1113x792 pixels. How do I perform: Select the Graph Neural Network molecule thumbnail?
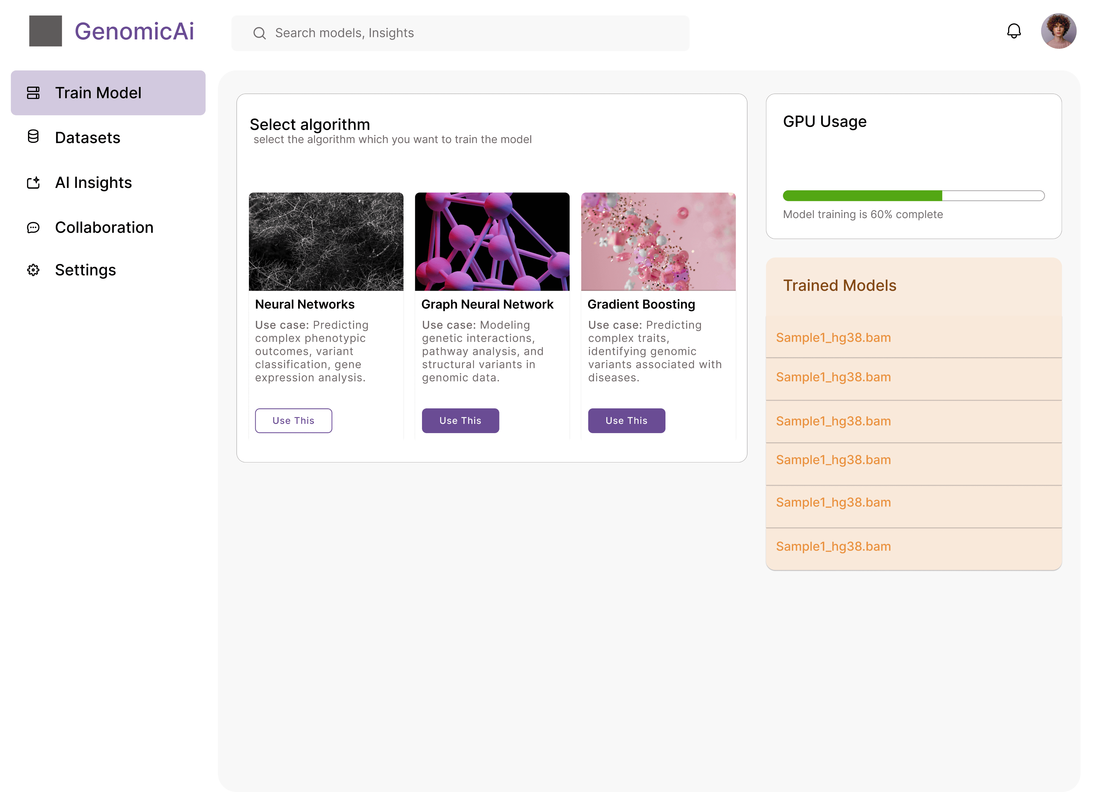(492, 241)
